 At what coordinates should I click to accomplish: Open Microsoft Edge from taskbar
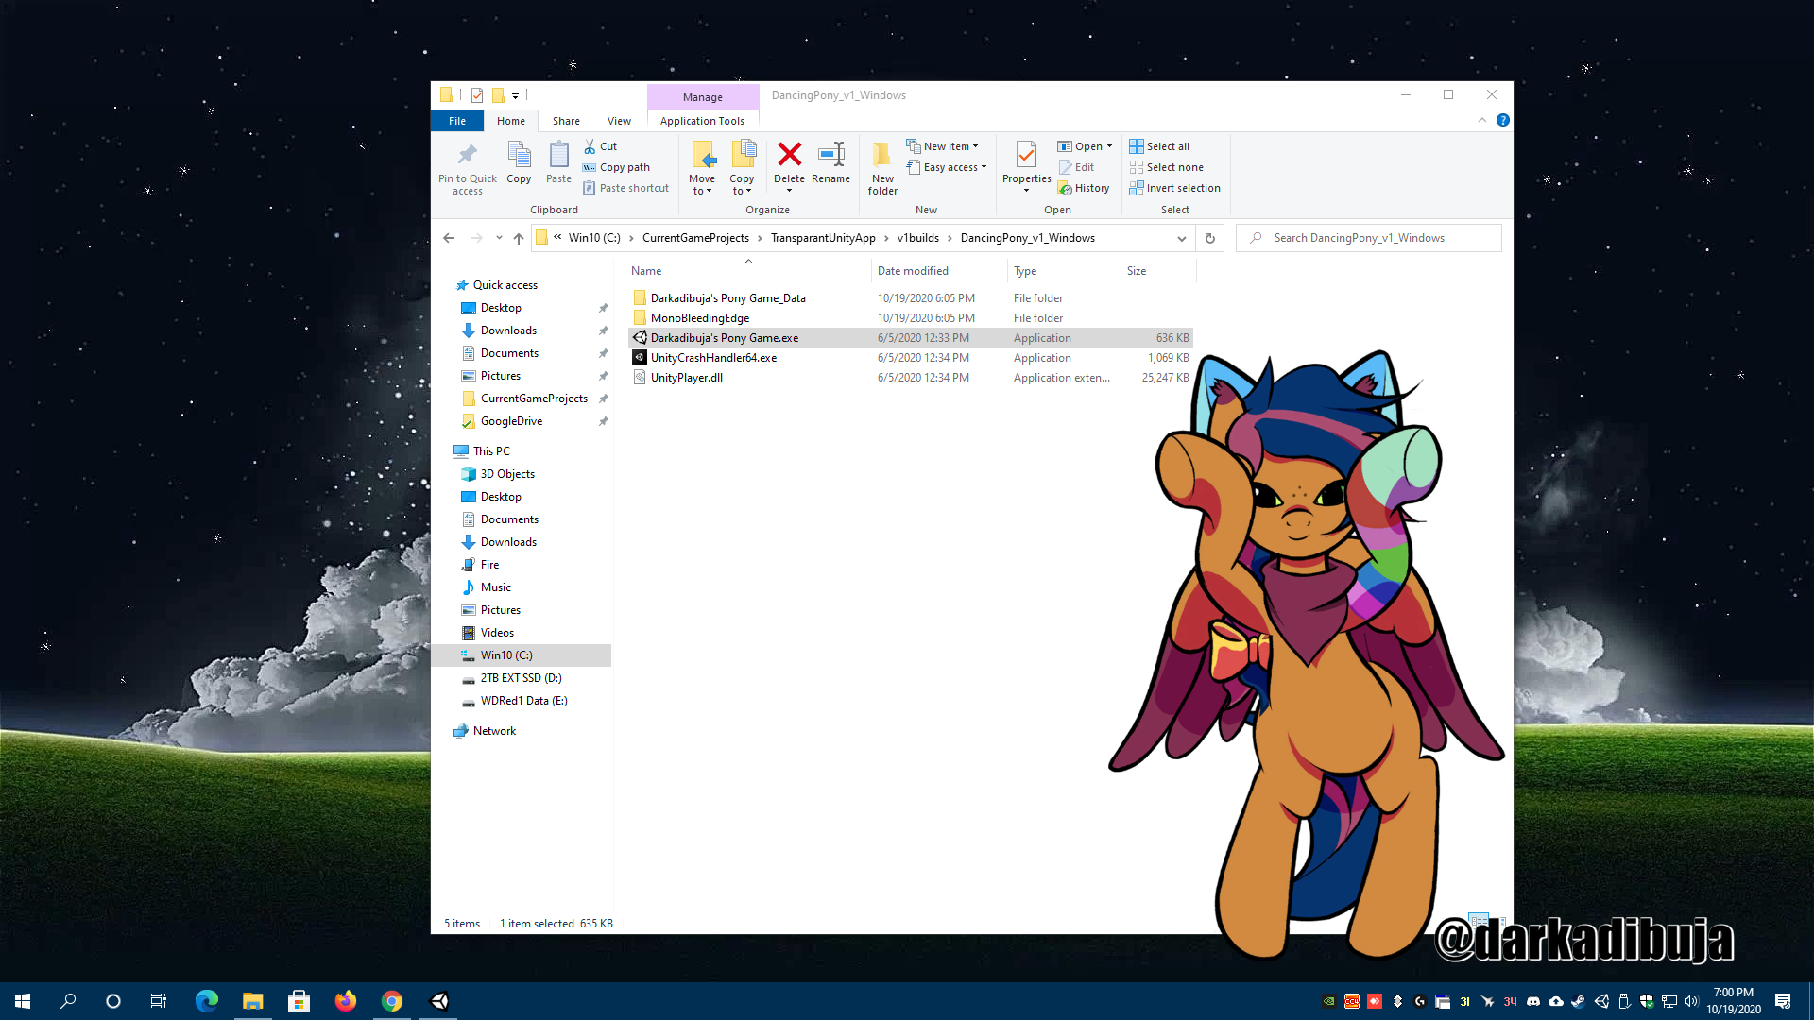coord(206,1001)
